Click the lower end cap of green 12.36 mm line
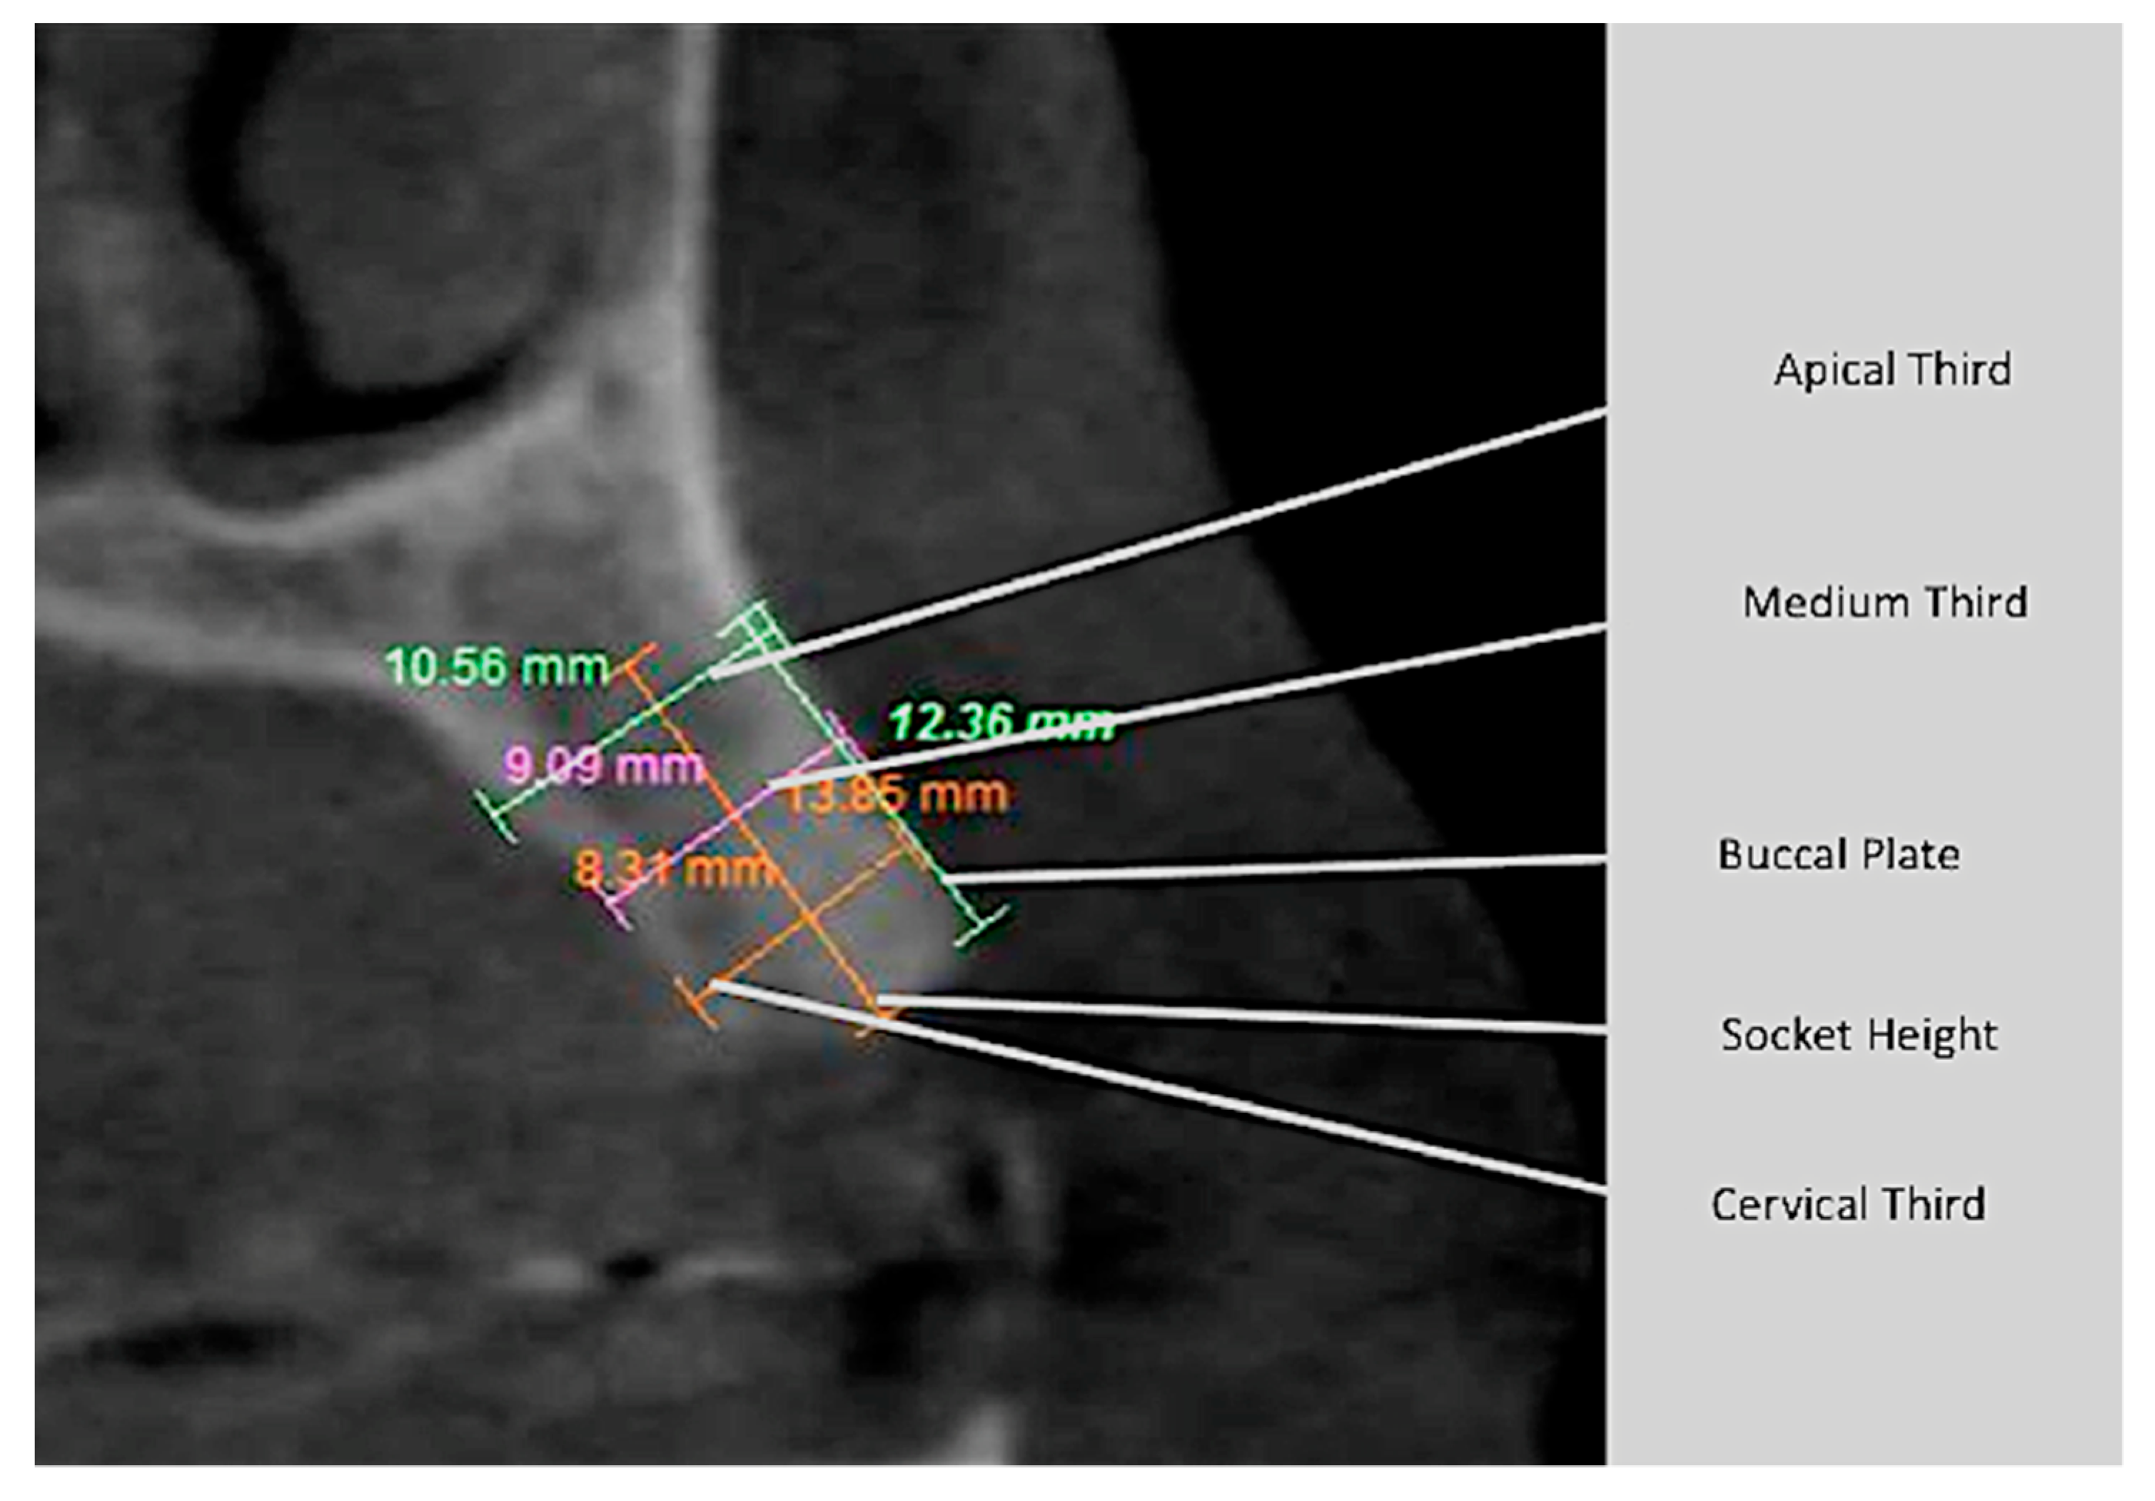Viewport: 2155px width, 1501px height. (981, 926)
